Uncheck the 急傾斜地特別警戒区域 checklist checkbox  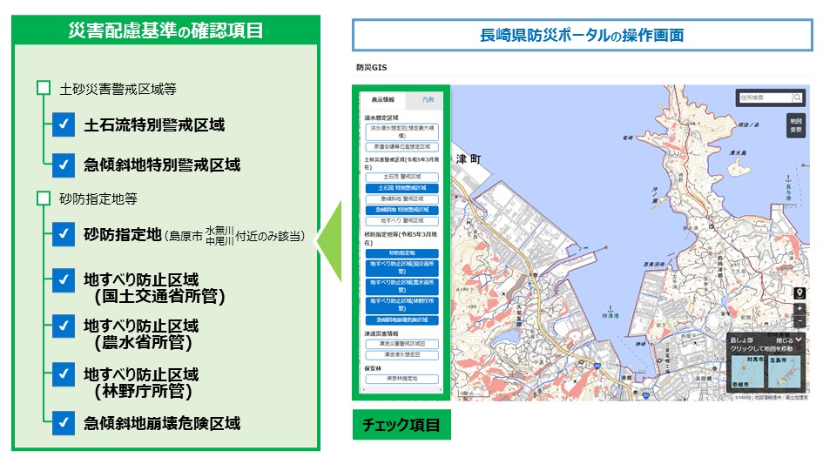(x=64, y=165)
